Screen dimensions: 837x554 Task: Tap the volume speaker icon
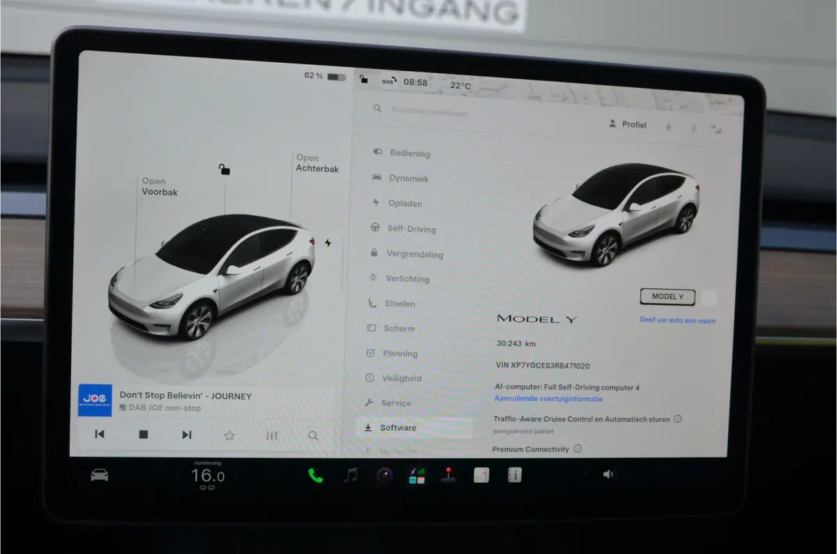[x=608, y=474]
